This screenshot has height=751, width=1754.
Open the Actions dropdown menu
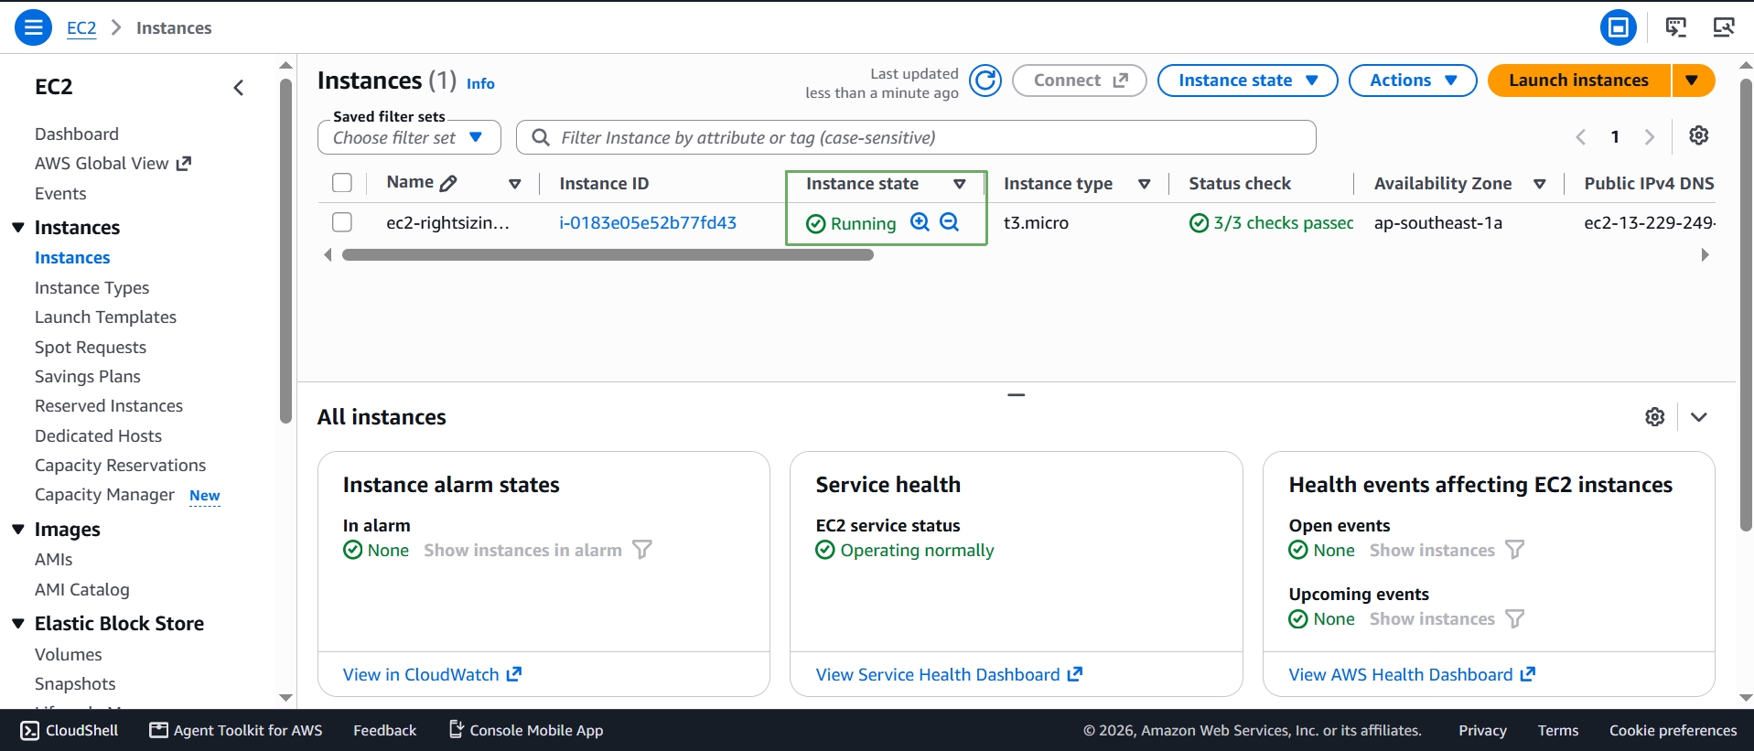click(x=1413, y=80)
